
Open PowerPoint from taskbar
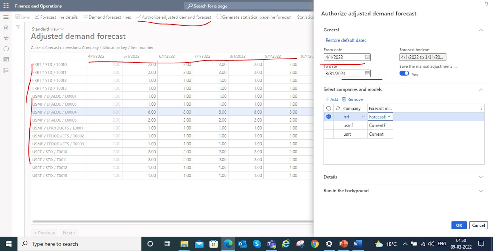tap(343, 244)
